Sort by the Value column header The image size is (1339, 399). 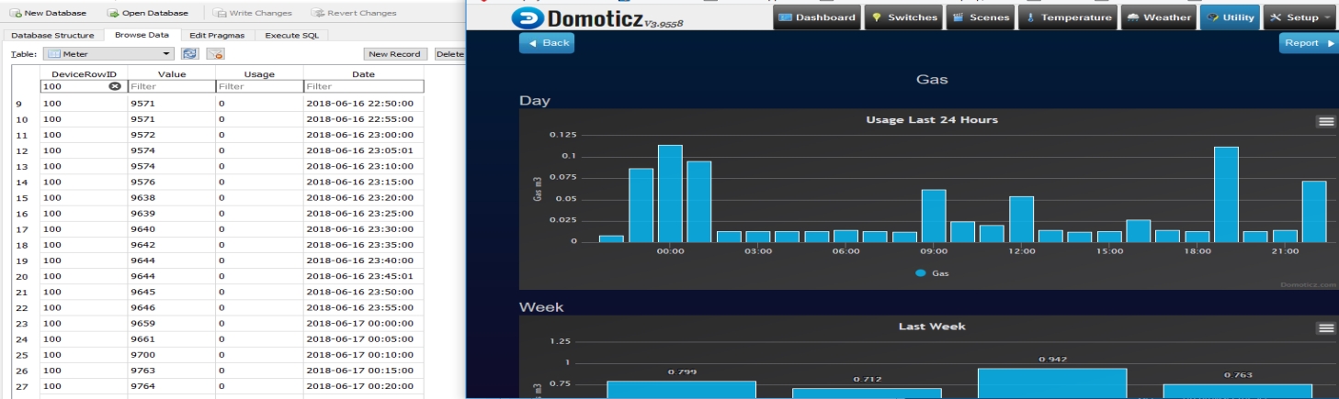(171, 73)
